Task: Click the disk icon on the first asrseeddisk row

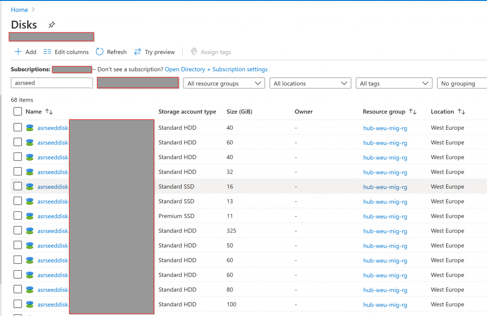Action: [x=29, y=127]
